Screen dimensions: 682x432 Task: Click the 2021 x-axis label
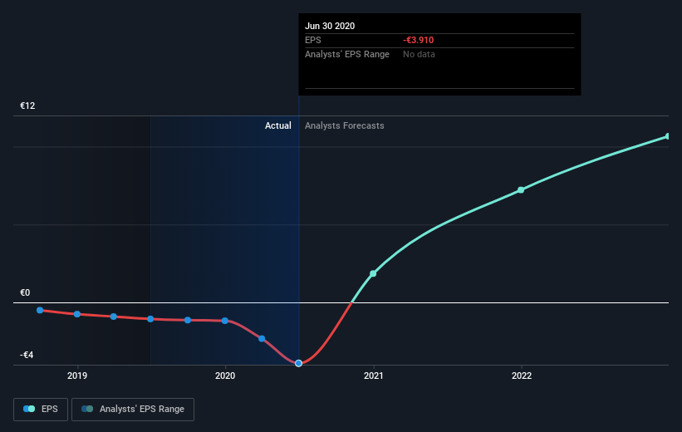coord(373,376)
